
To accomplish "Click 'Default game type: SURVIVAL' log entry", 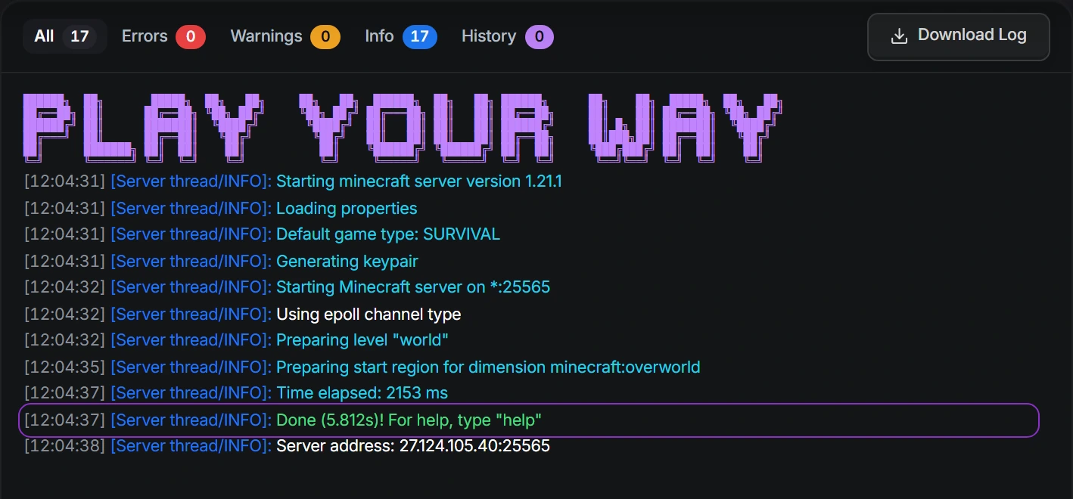I will click(263, 234).
